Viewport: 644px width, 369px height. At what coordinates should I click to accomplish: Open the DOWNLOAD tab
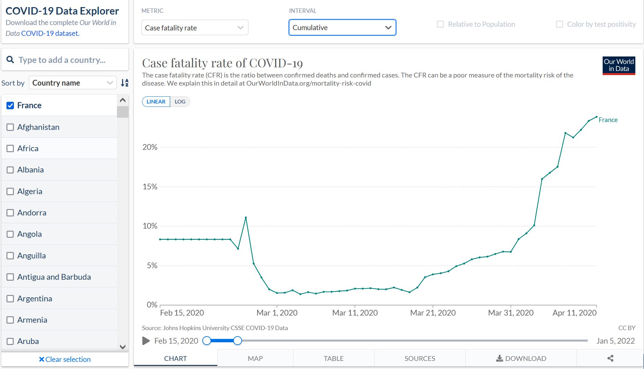tap(521, 358)
